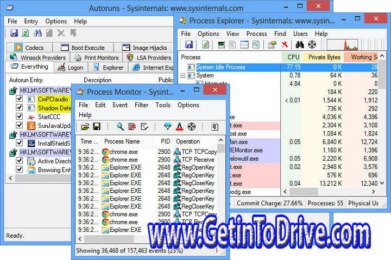Save entries with Autoruns toolbar save icon
391x260 pixels.
coord(14,33)
